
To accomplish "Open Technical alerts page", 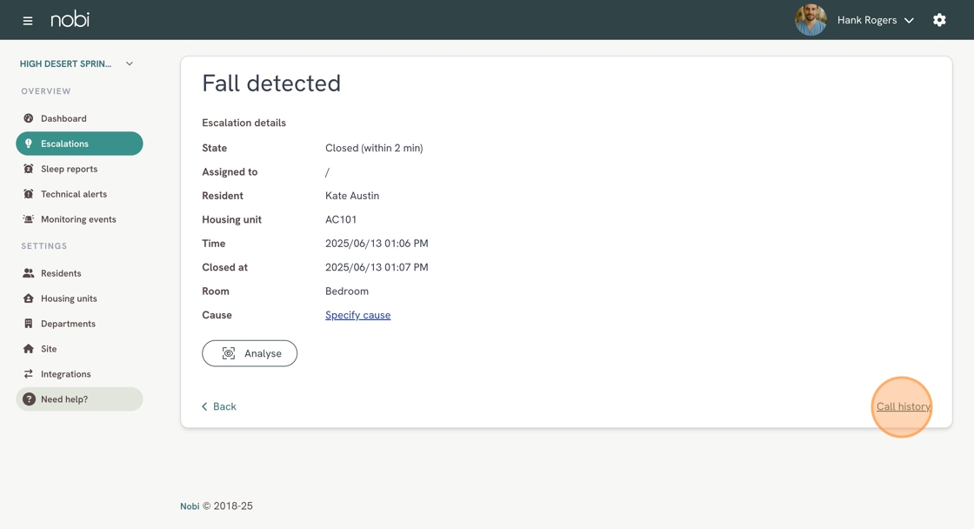I will (79, 194).
